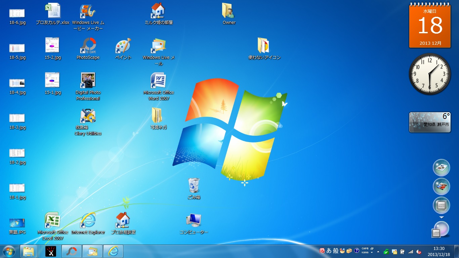The image size is (459, 258).
Task: Select the 18-1.jpg file
Action: [17, 191]
